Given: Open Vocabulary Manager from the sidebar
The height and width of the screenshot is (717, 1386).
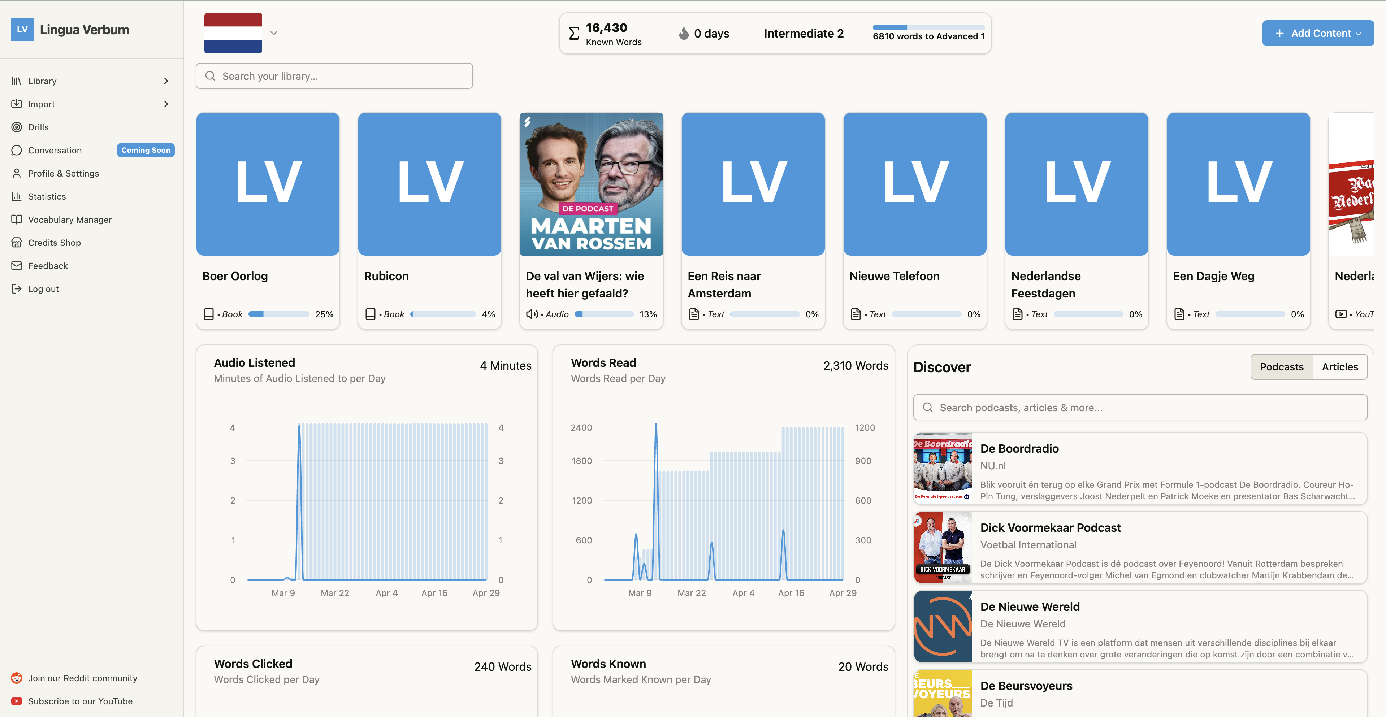Looking at the screenshot, I should point(70,220).
